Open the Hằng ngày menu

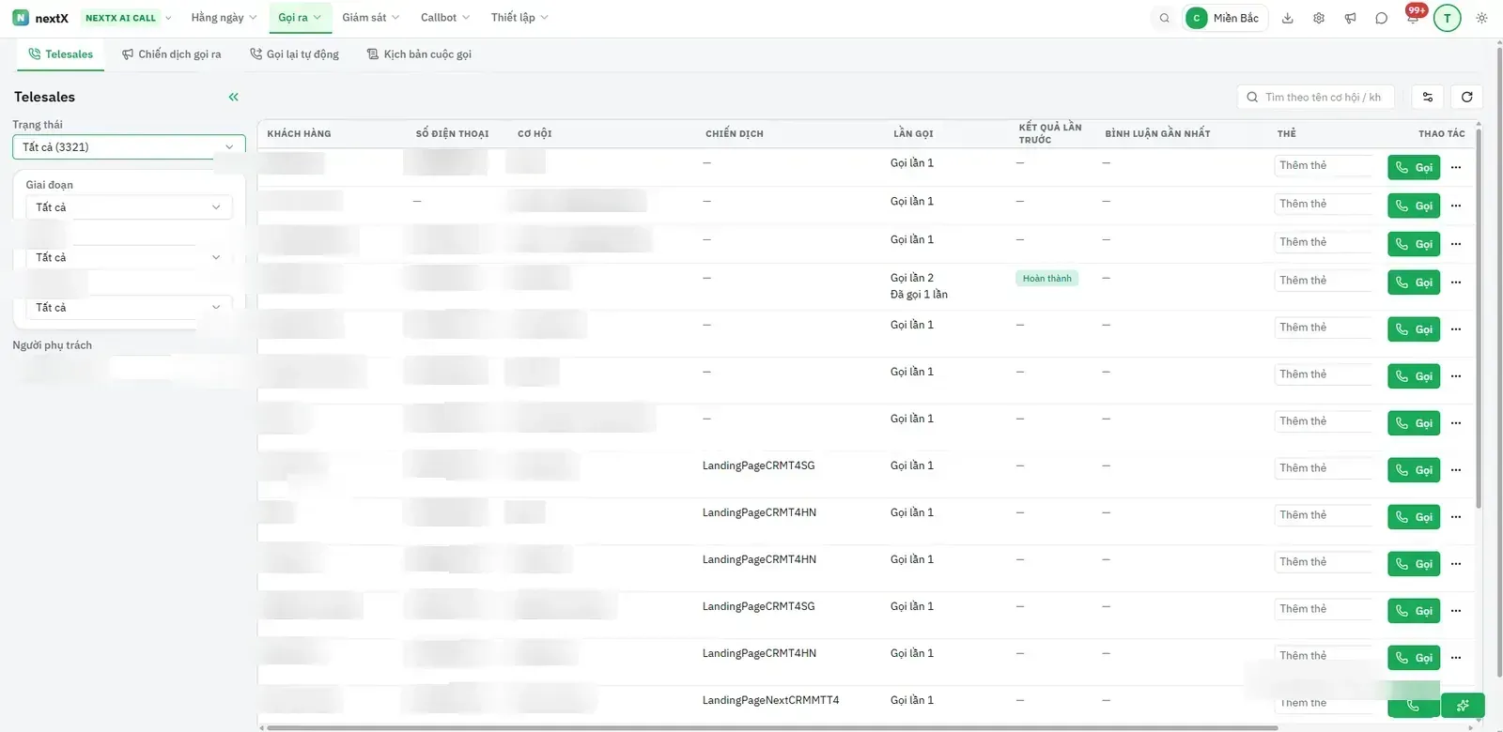pos(224,18)
